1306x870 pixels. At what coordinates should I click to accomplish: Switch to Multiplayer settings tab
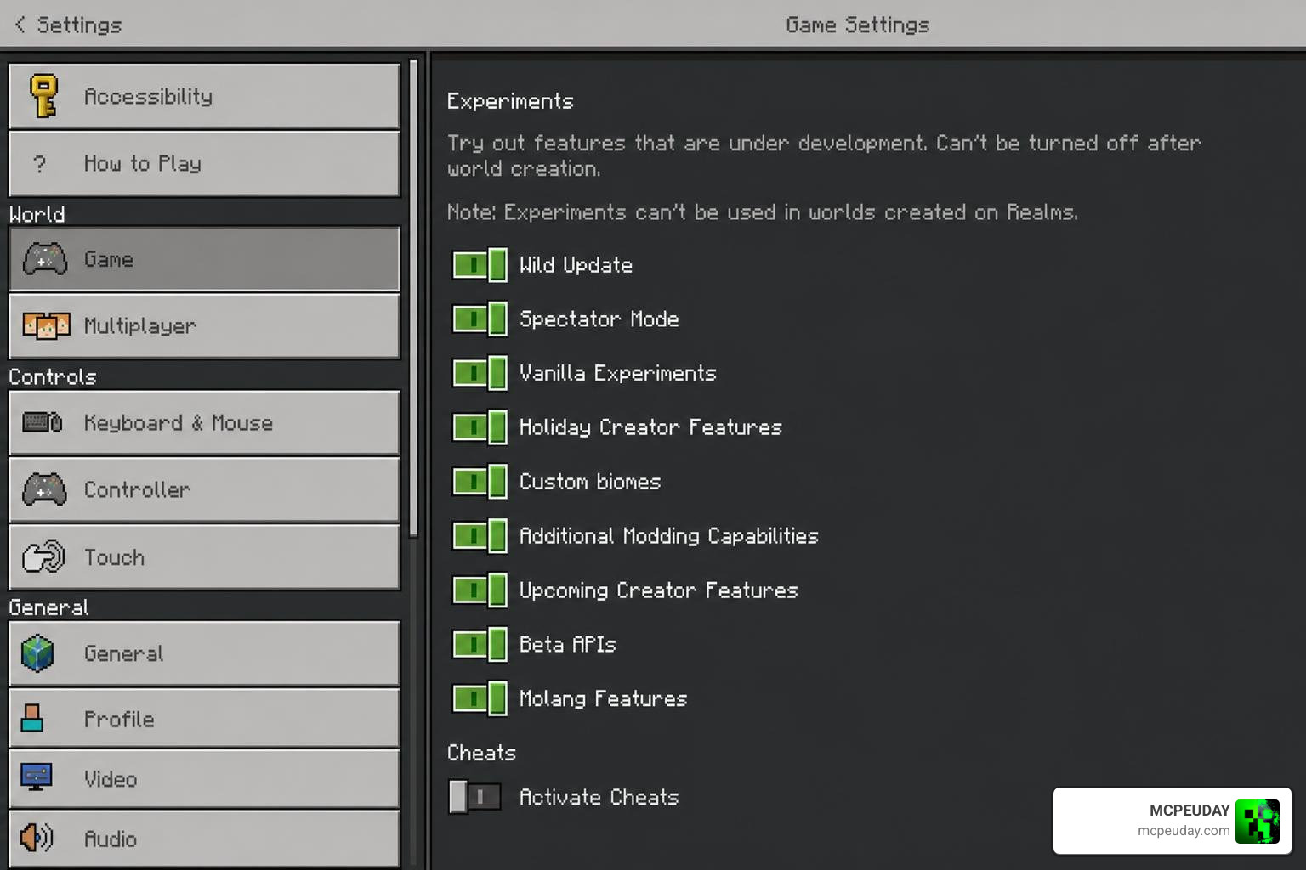click(x=204, y=326)
